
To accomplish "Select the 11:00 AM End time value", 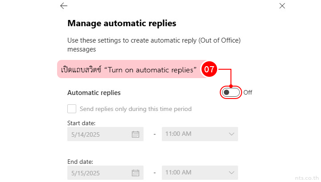I will [179, 172].
